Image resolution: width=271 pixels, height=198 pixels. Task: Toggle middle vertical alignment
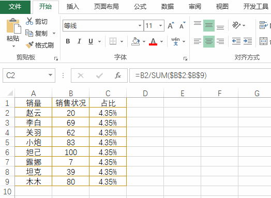click(209, 25)
